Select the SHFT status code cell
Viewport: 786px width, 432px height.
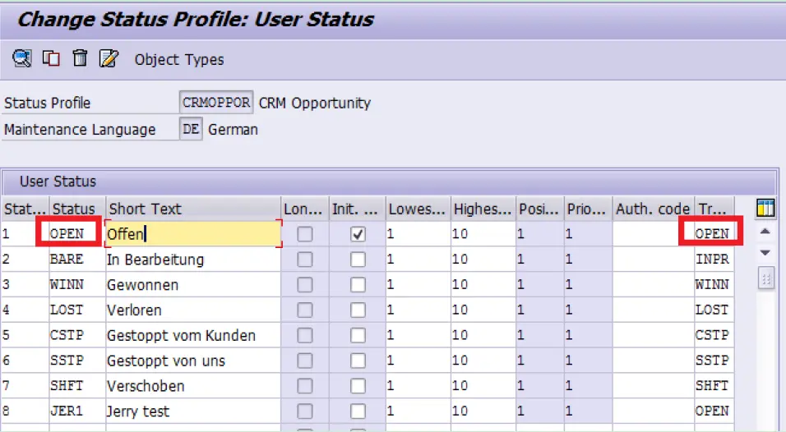tap(76, 385)
